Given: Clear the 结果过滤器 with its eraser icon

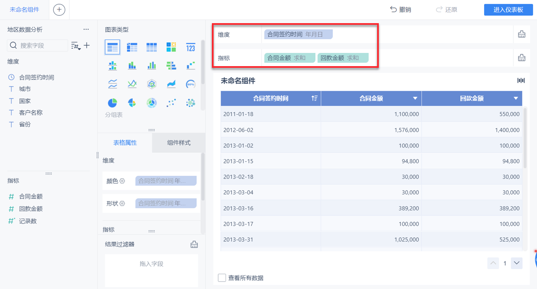Looking at the screenshot, I should coord(194,244).
